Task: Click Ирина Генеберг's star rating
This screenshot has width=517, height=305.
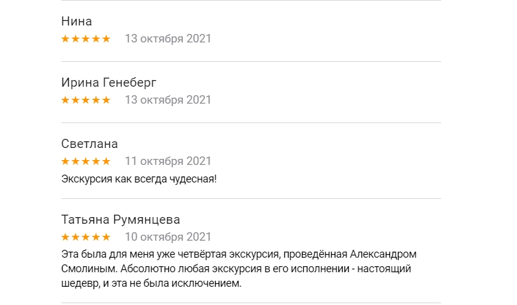Action: (x=86, y=100)
